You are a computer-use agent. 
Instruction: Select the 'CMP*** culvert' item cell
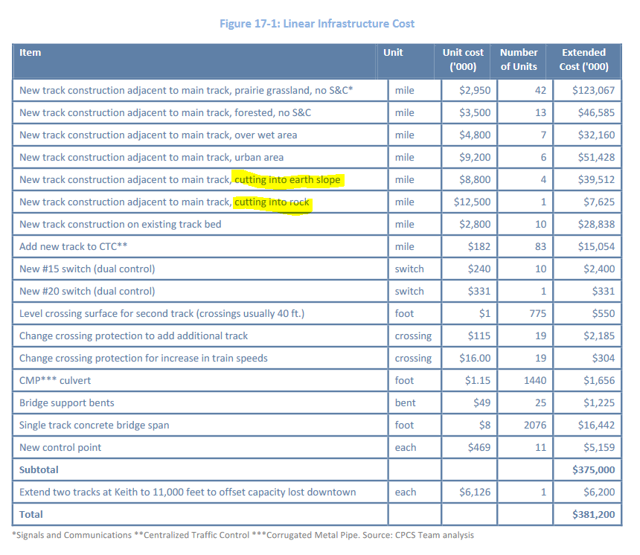pos(56,380)
